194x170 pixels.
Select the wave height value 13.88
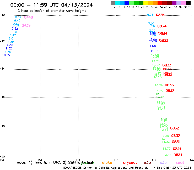(x=168, y=155)
